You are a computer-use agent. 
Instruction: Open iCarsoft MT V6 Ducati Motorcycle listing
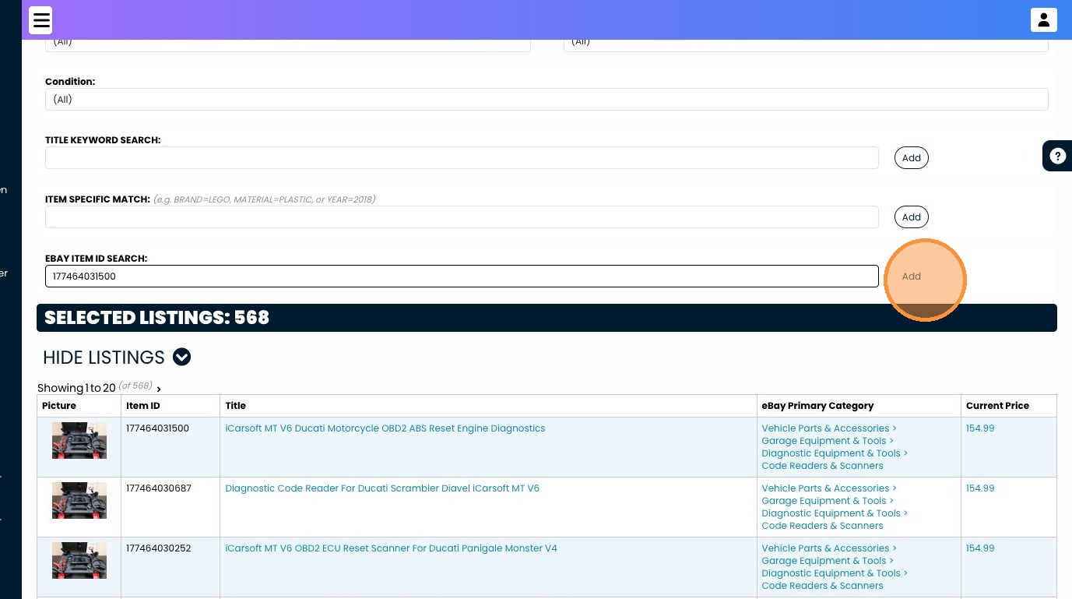click(x=385, y=428)
